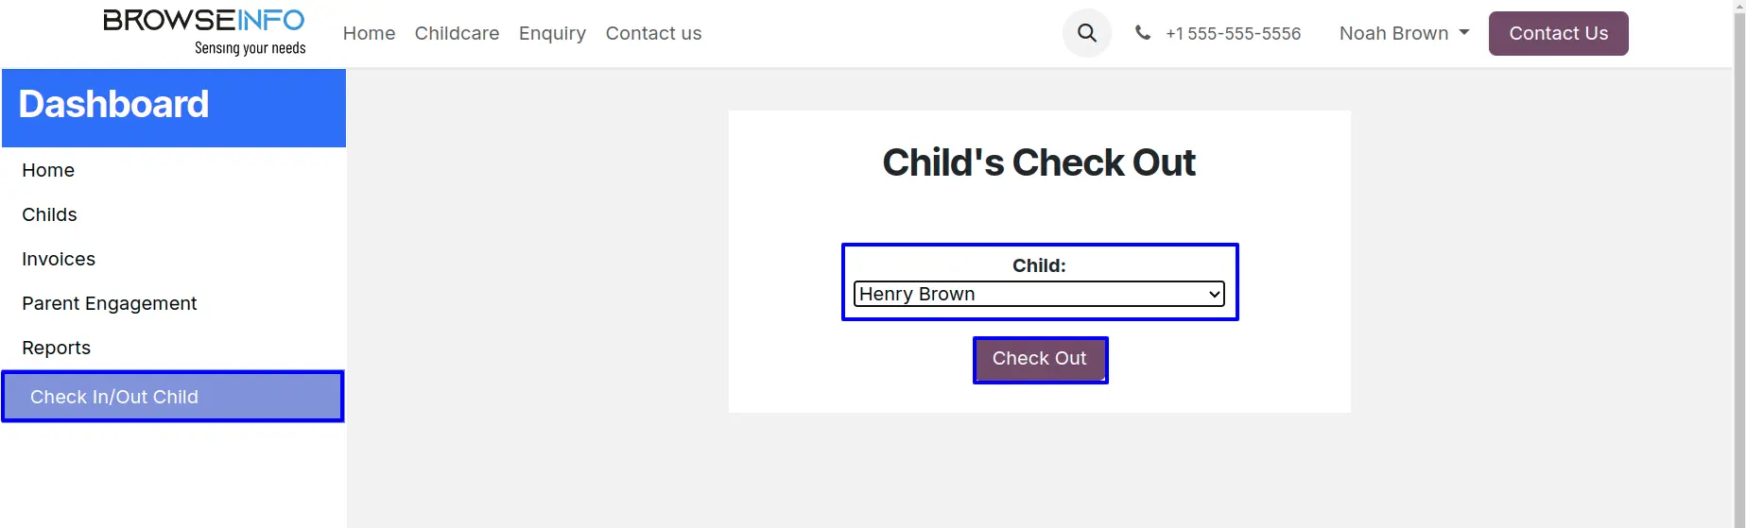Click the page's vertical scrollbar

pos(1738,264)
